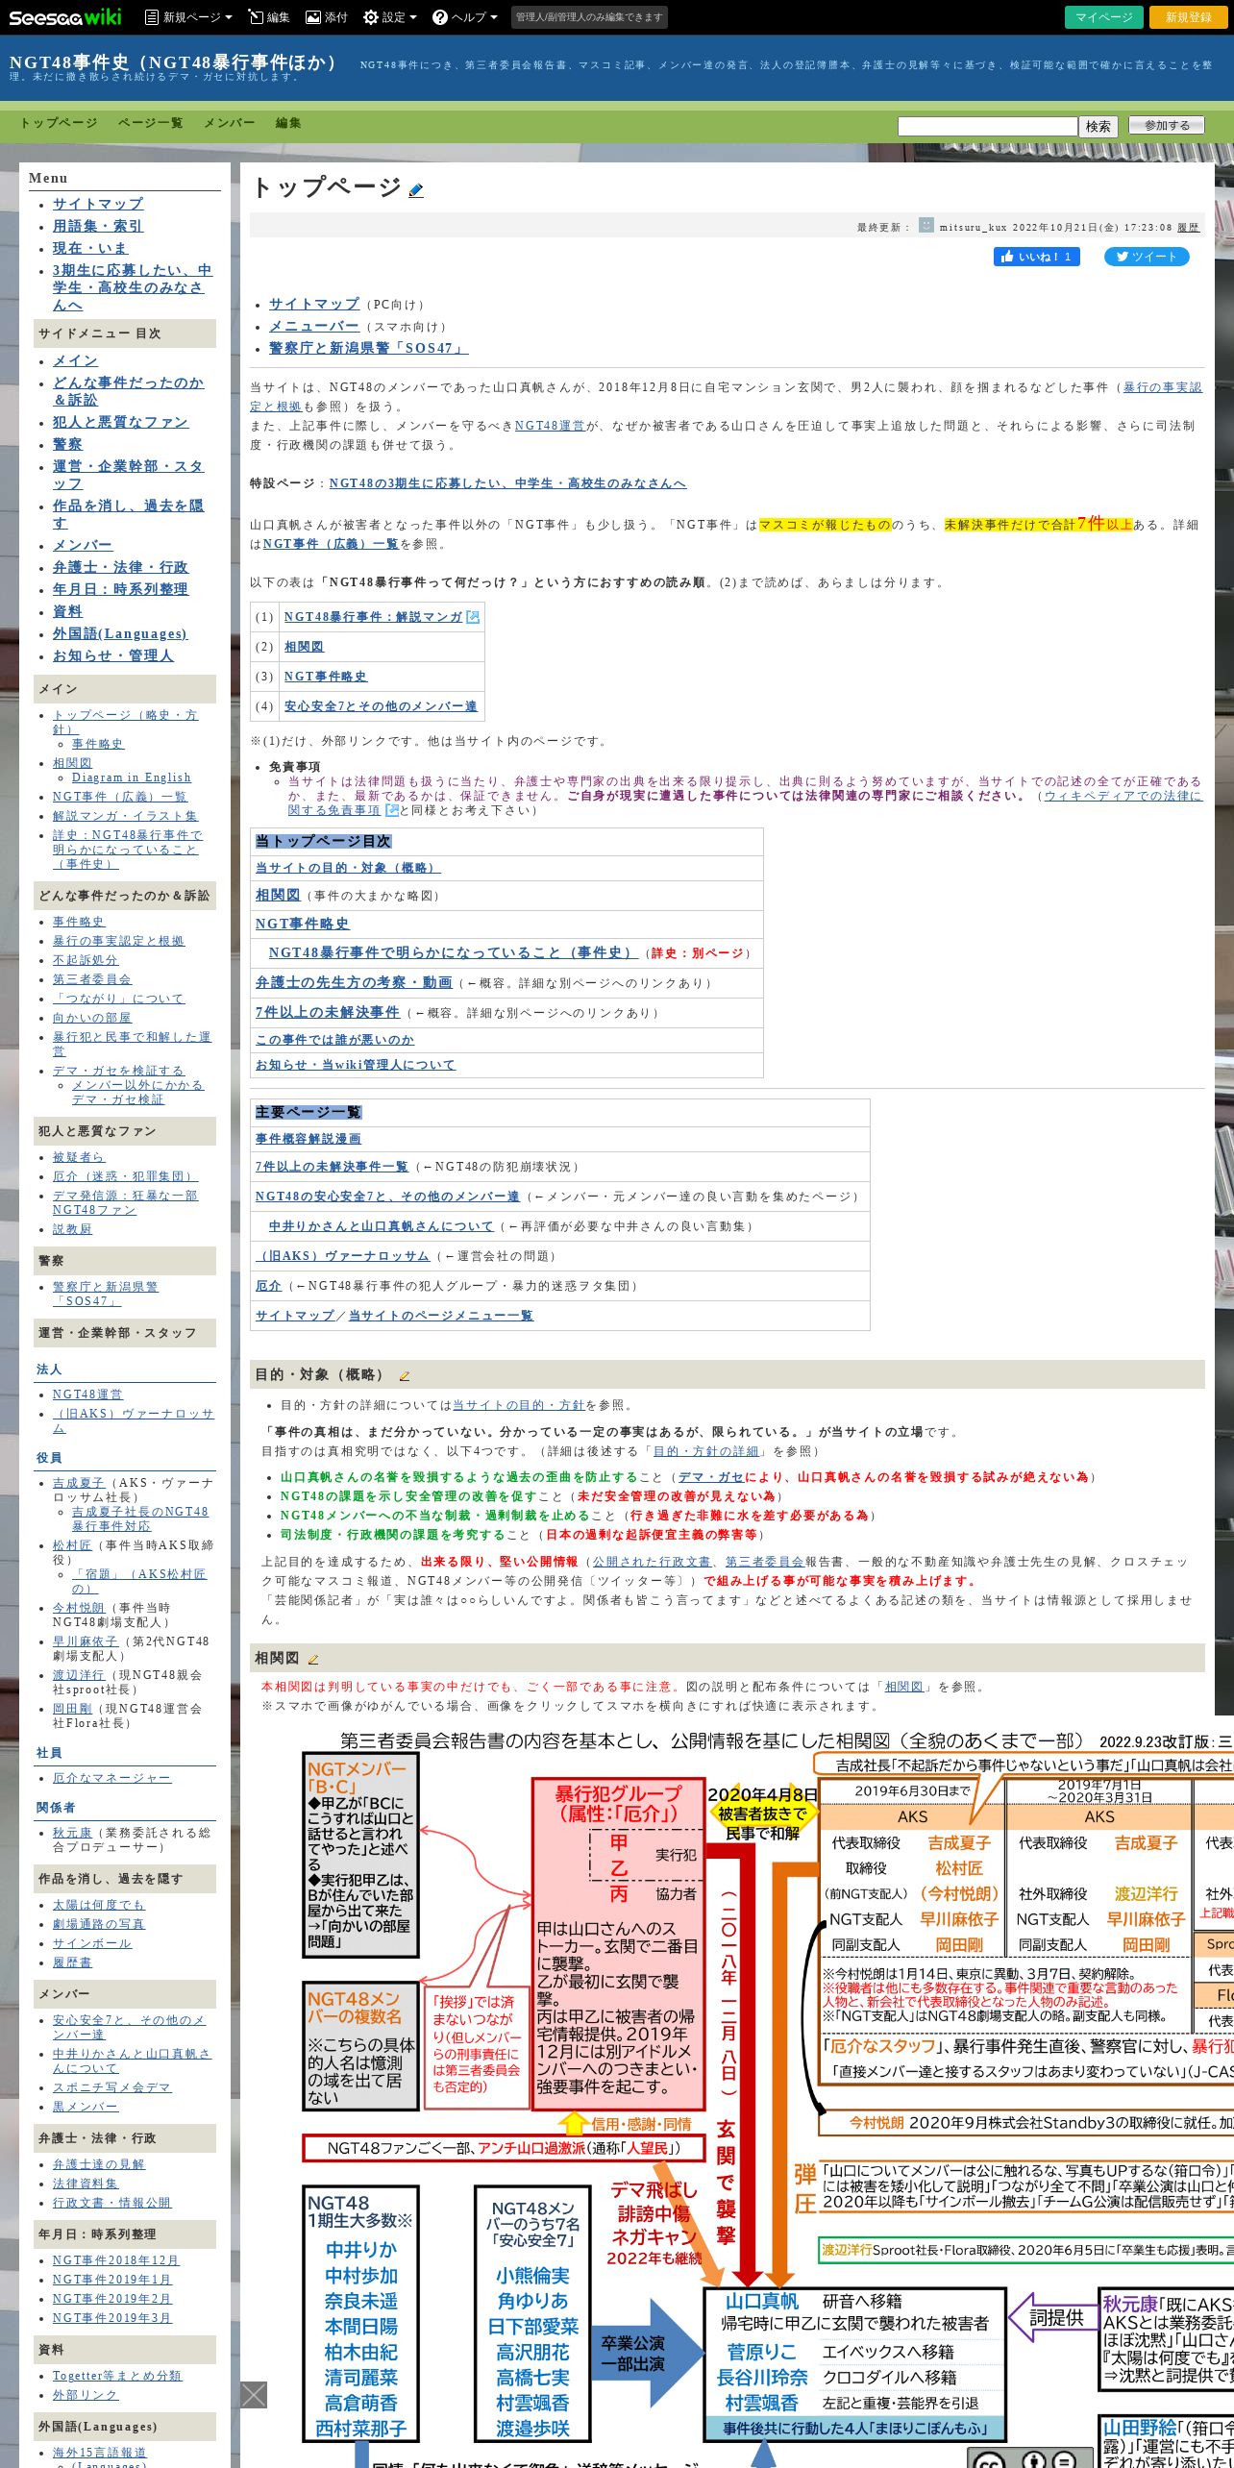
Task: Open メニューバー link for smartphones
Action: point(314,326)
